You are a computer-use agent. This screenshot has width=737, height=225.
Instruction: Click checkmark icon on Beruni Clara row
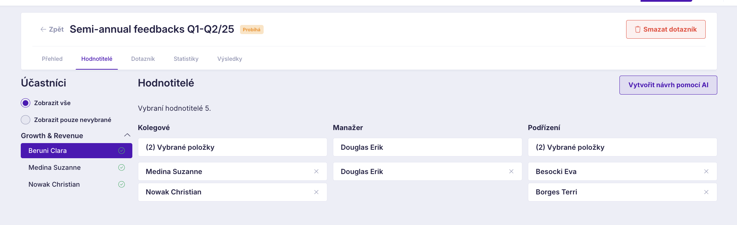tap(121, 150)
